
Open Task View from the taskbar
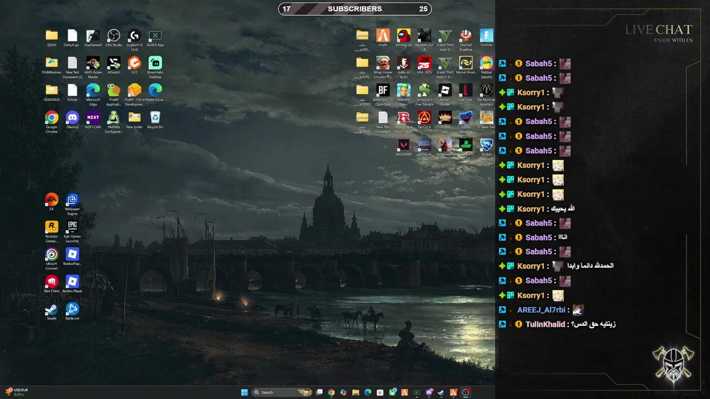(x=319, y=392)
